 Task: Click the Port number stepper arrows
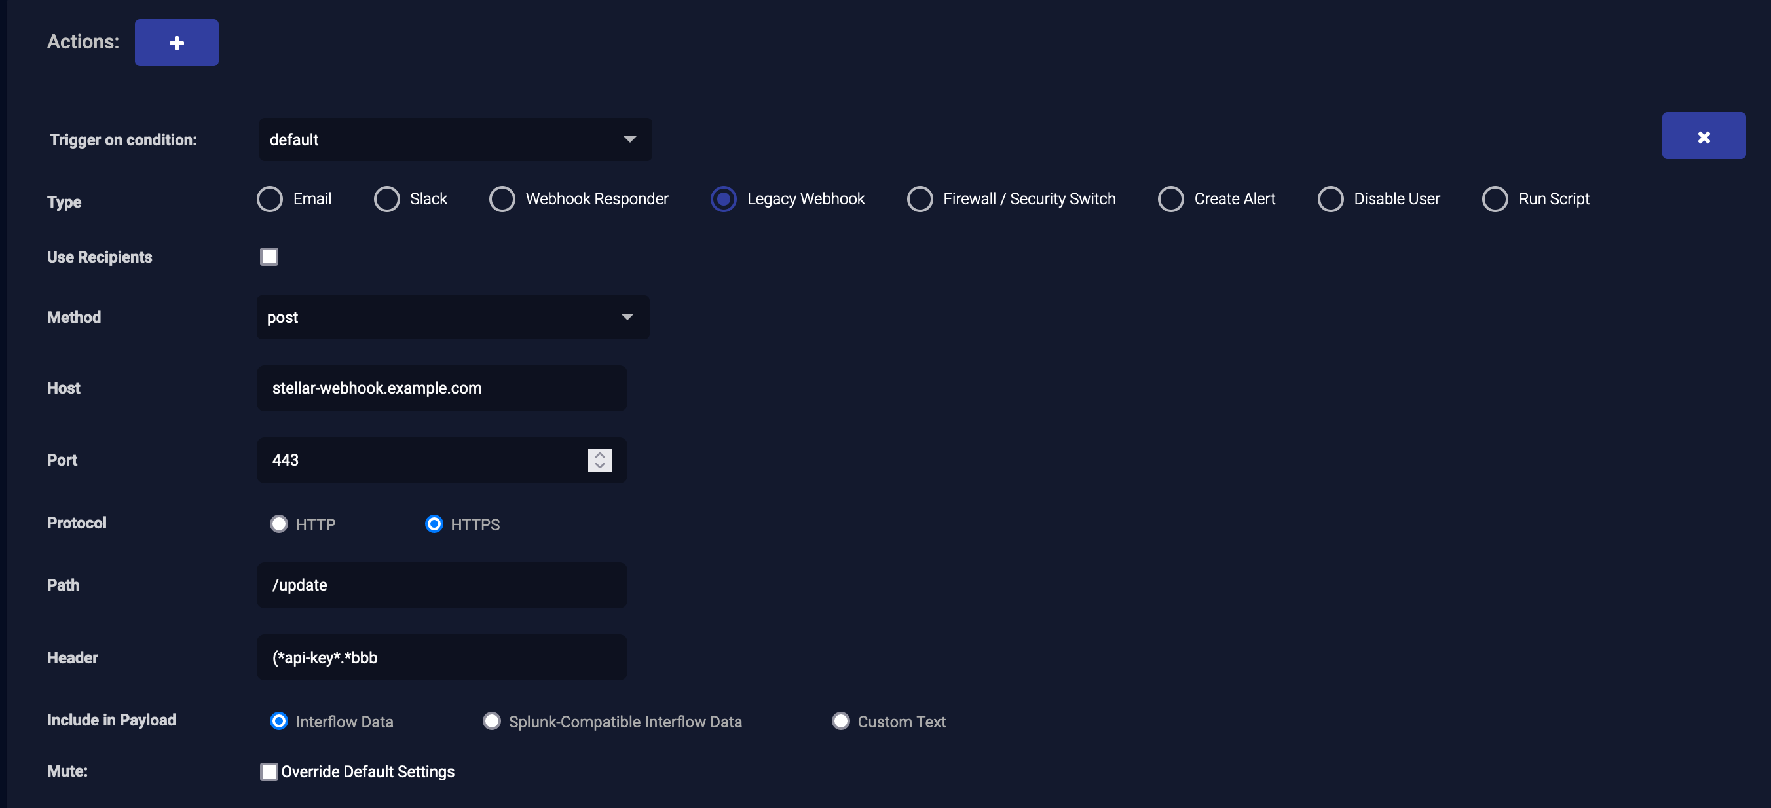(599, 460)
